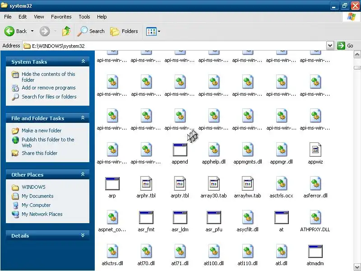The image size is (361, 271).
Task: Select the atkctrs.dll file icon
Action: pyautogui.click(x=112, y=251)
